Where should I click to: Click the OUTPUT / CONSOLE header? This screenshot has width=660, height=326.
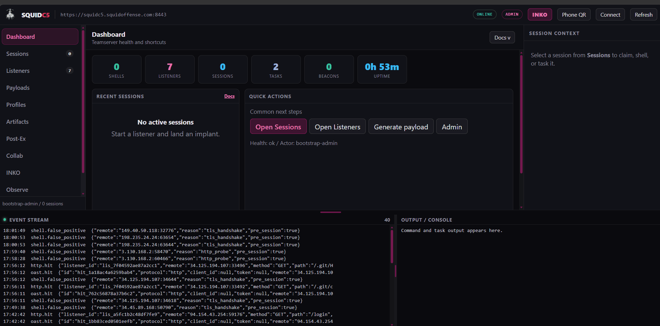pos(426,220)
